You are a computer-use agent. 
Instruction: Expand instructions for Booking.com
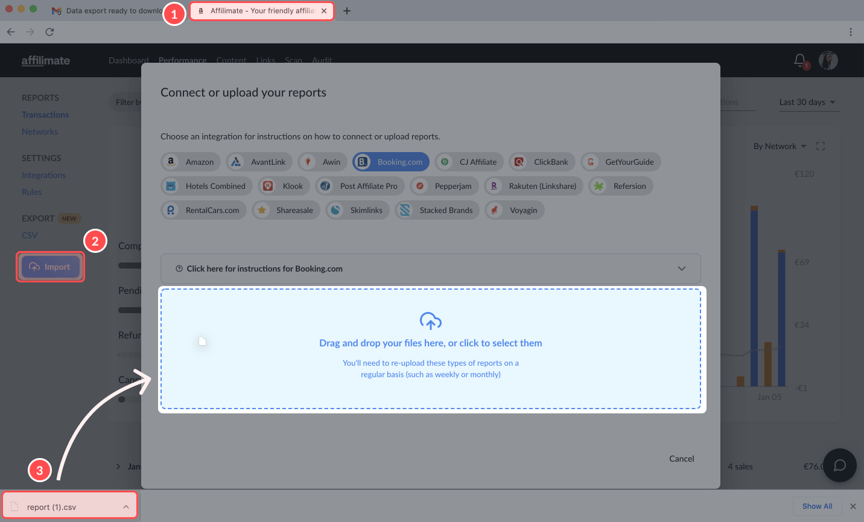pos(431,269)
